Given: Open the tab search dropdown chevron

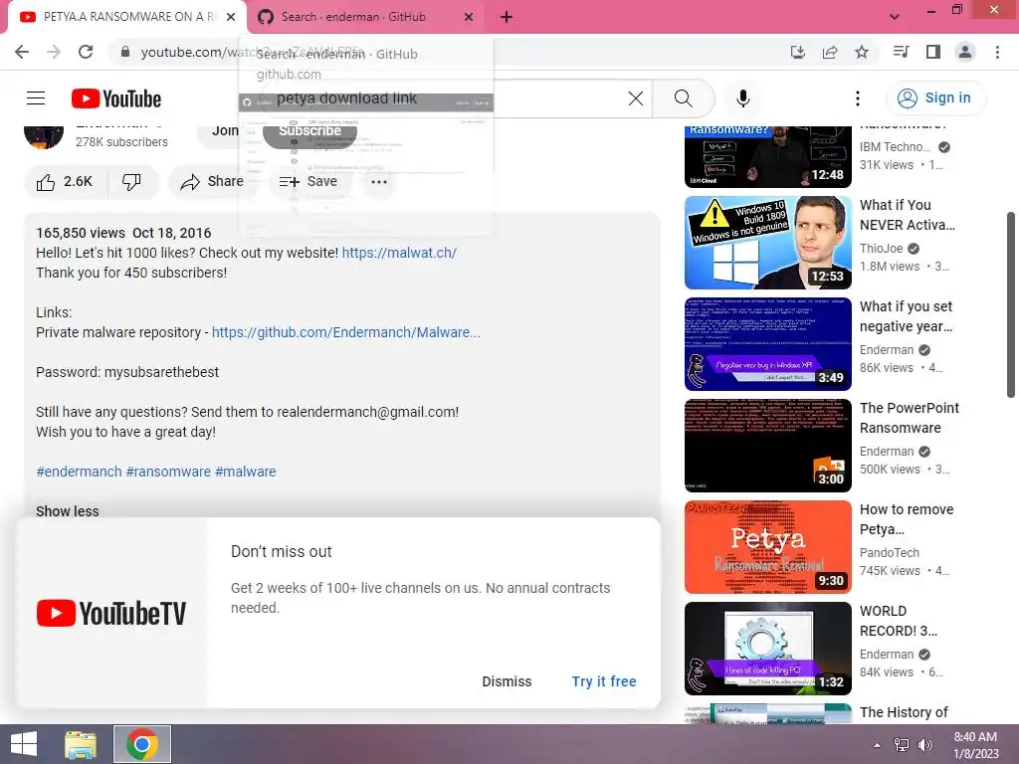Looking at the screenshot, I should [x=895, y=17].
